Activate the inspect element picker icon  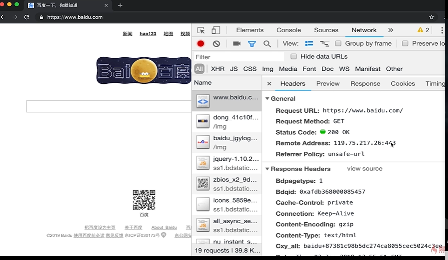(201, 30)
